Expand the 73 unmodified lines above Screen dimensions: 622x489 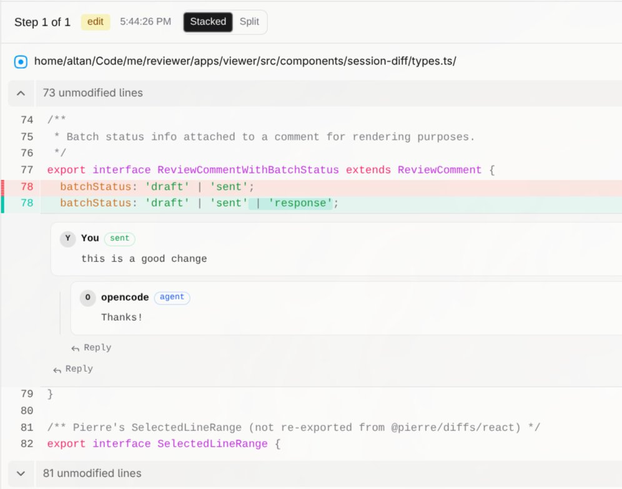pyautogui.click(x=21, y=93)
